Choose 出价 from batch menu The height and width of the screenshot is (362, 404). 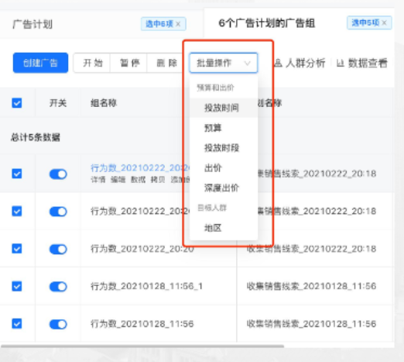224,168
